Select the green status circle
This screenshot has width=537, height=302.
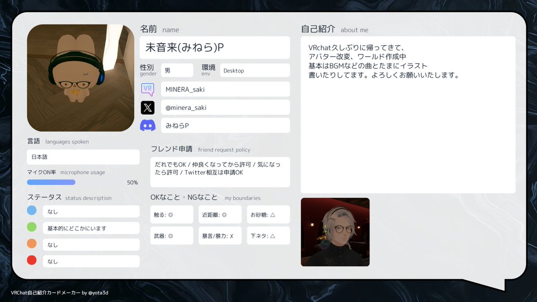32,227
